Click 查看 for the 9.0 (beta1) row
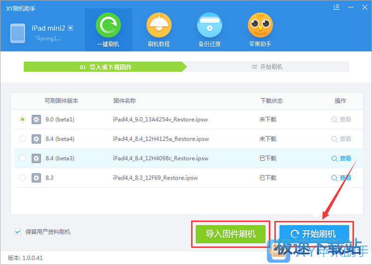Viewport: 372px width, 265px height. pos(341,119)
